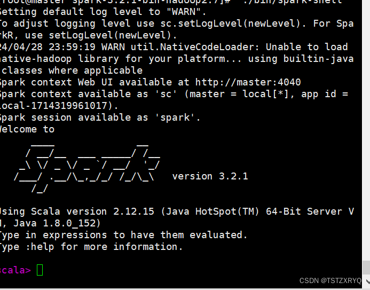Click the Spark ASCII art logo
The width and height of the screenshot is (370, 290).
[x=88, y=168]
